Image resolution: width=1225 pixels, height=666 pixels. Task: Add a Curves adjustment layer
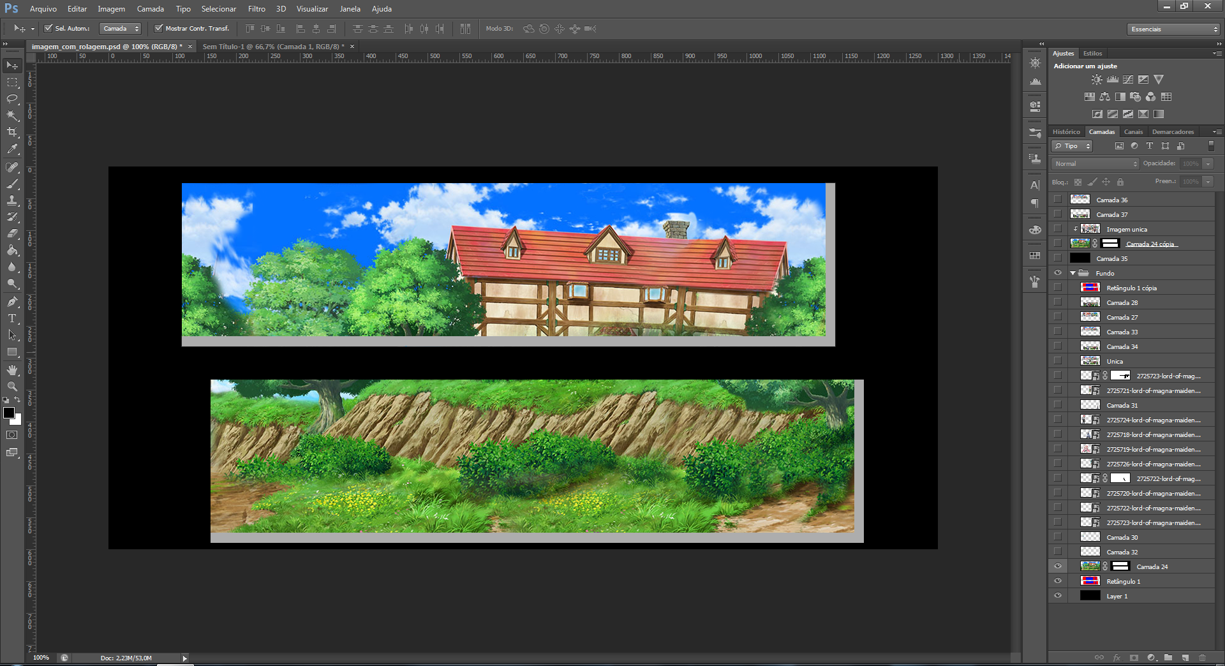click(1128, 80)
